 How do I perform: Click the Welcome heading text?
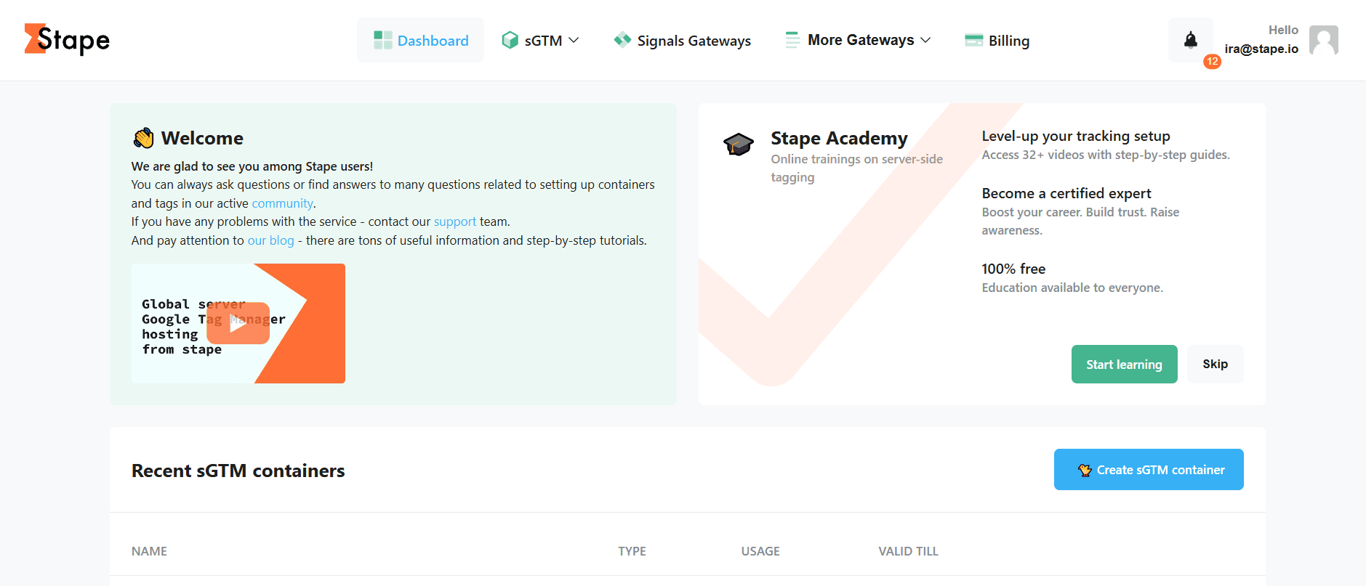[x=202, y=138]
